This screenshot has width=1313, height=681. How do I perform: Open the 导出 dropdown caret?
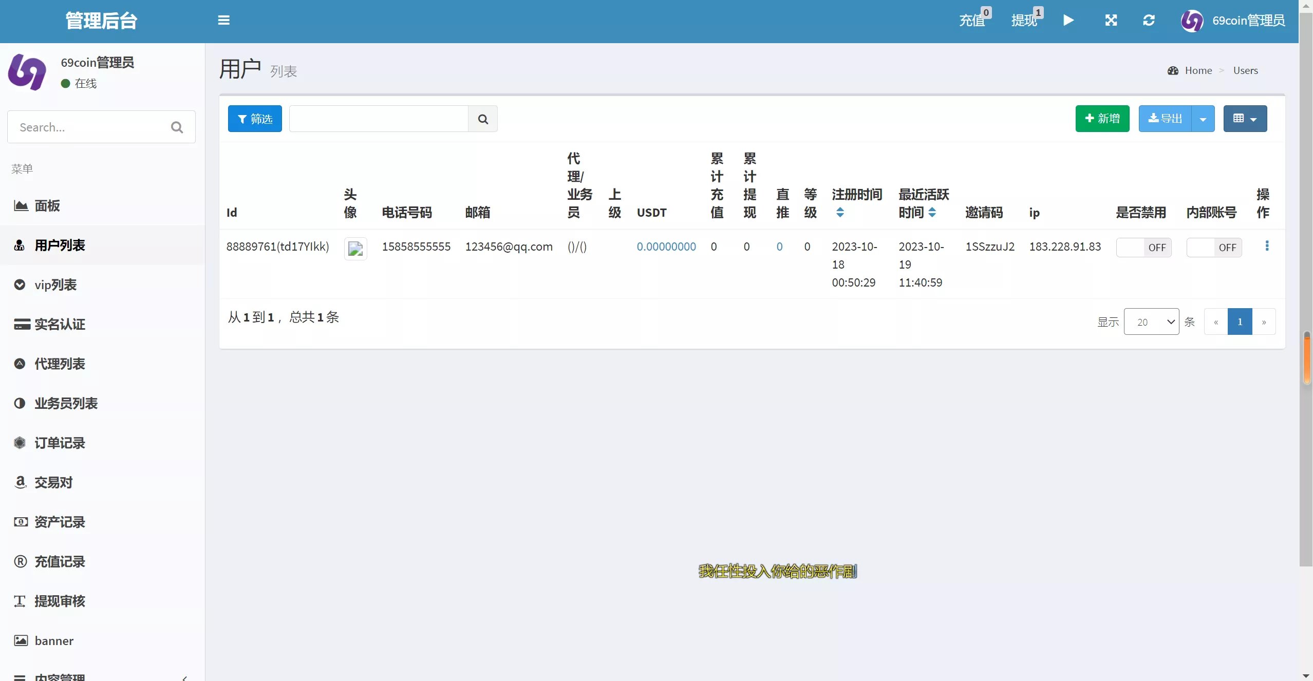tap(1203, 119)
